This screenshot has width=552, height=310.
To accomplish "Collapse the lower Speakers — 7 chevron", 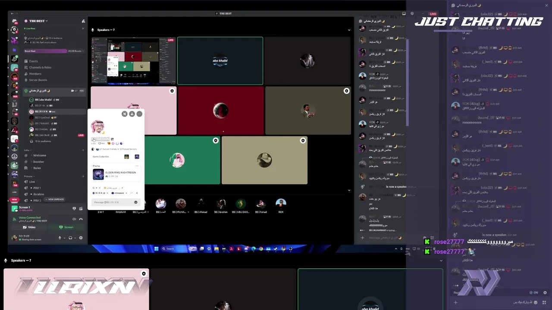I will point(441,260).
